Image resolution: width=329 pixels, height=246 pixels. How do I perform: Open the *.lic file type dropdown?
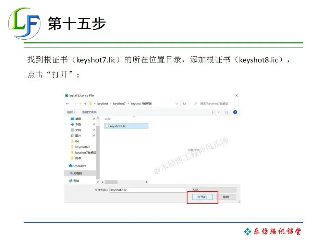(214, 190)
